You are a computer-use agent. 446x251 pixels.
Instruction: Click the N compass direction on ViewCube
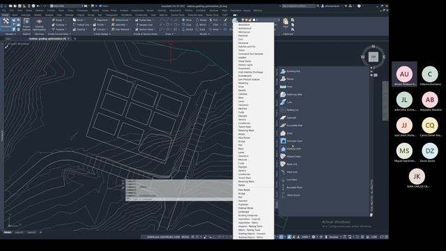374,47
